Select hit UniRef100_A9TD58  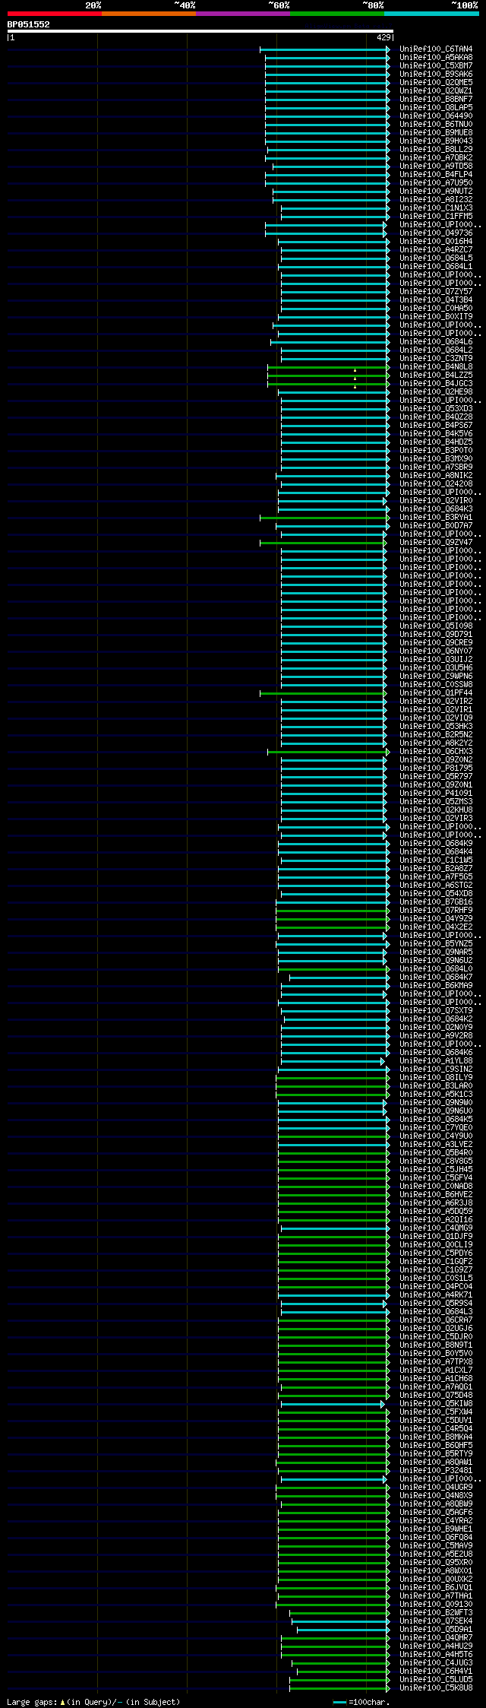(436, 166)
